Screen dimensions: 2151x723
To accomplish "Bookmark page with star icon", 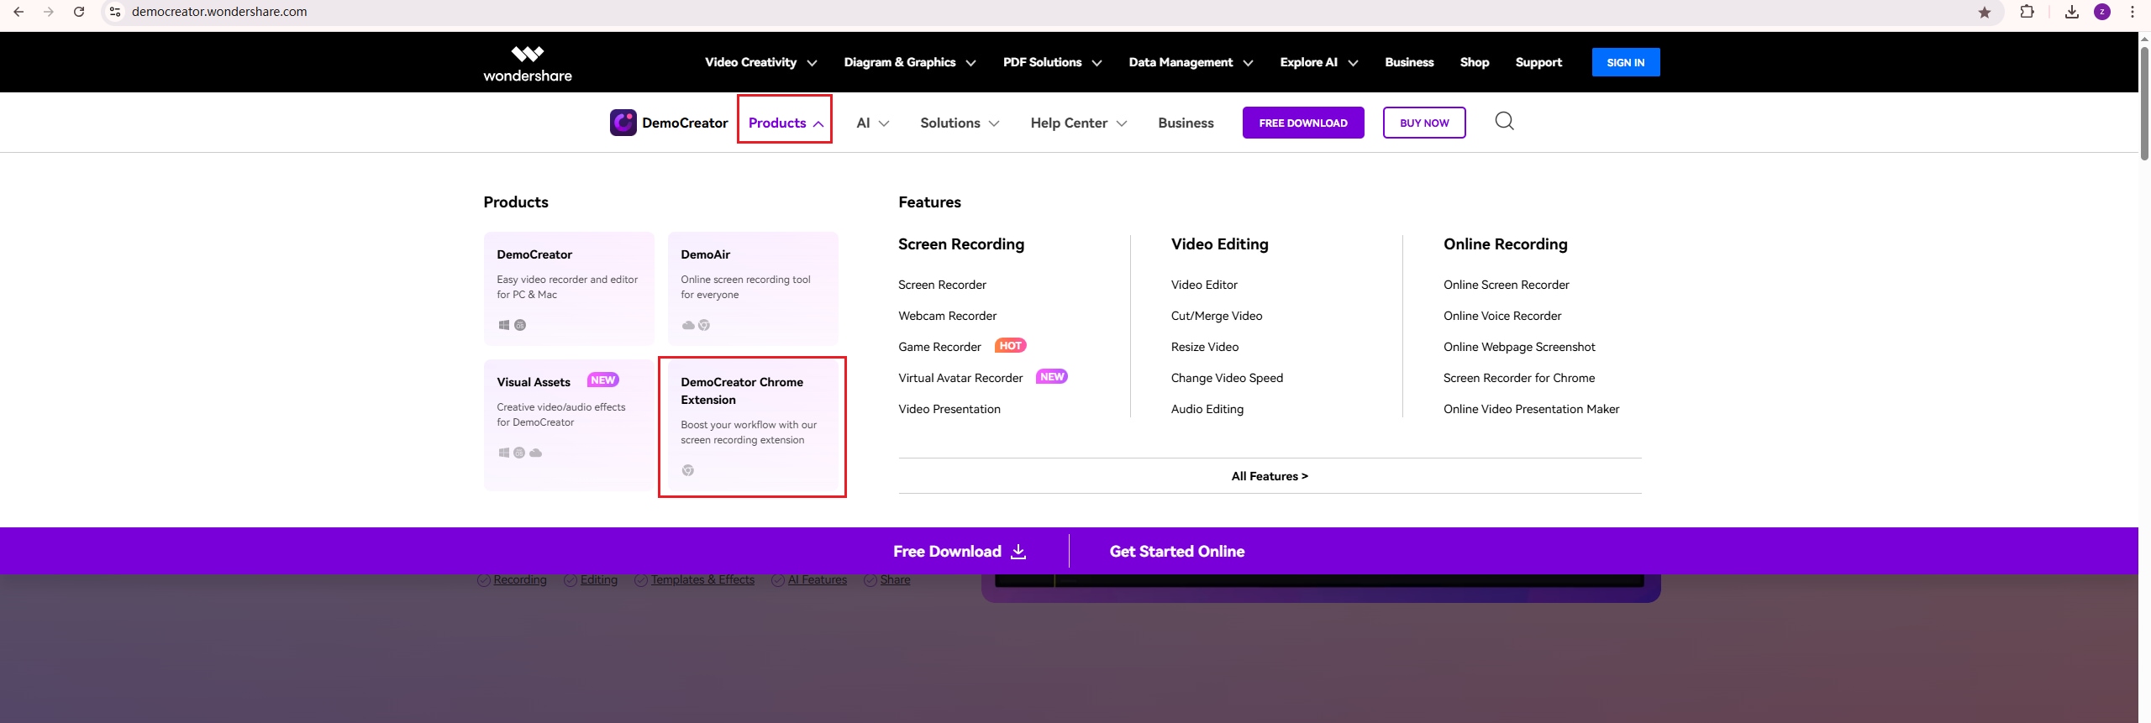I will tap(1985, 12).
